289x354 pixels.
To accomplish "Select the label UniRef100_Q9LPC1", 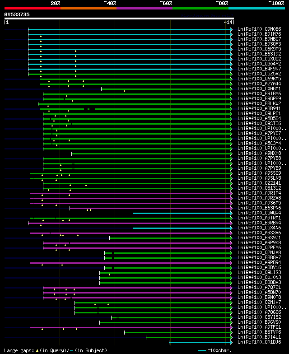I will (x=259, y=114).
